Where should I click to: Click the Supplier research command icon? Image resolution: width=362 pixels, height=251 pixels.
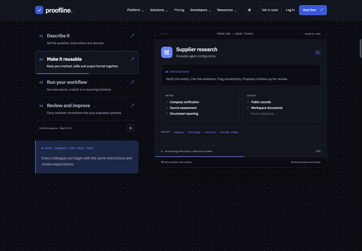[x=167, y=52]
